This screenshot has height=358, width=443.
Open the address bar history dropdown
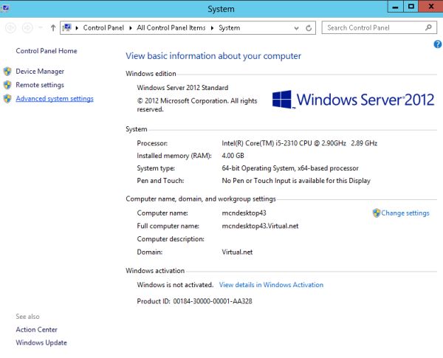(296, 28)
